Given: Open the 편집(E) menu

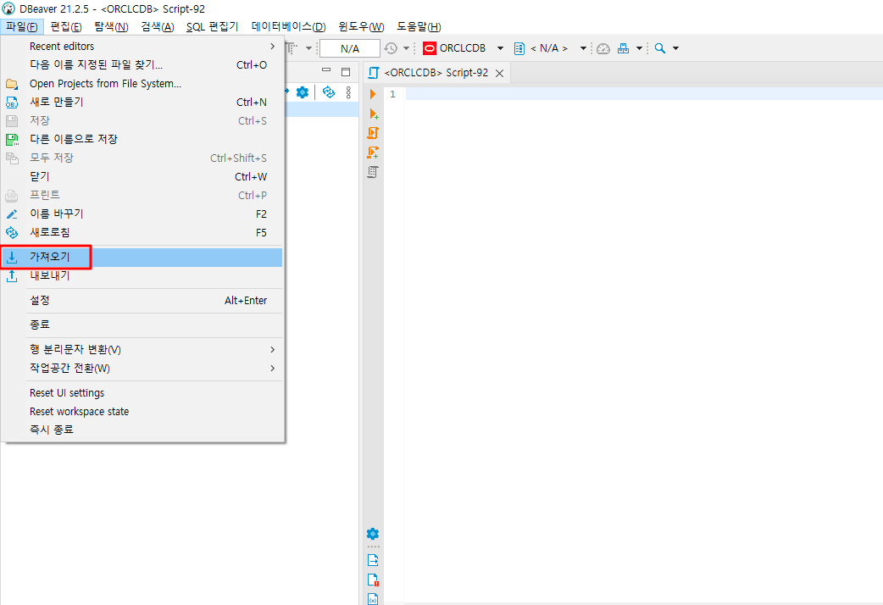Looking at the screenshot, I should (x=66, y=26).
